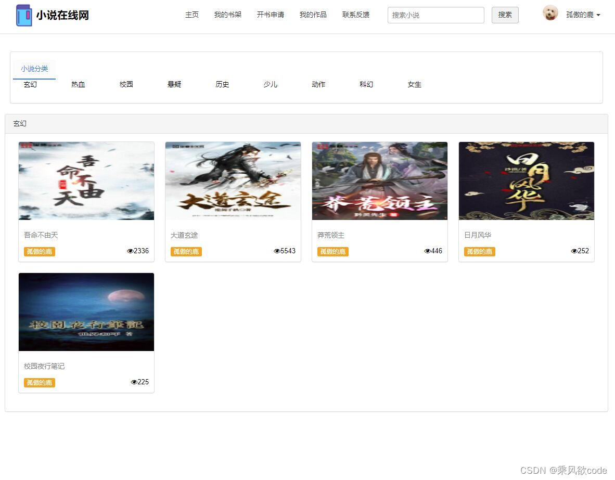Click the 日月风华 novel title text
Image resolution: width=615 pixels, height=480 pixels.
coord(477,235)
